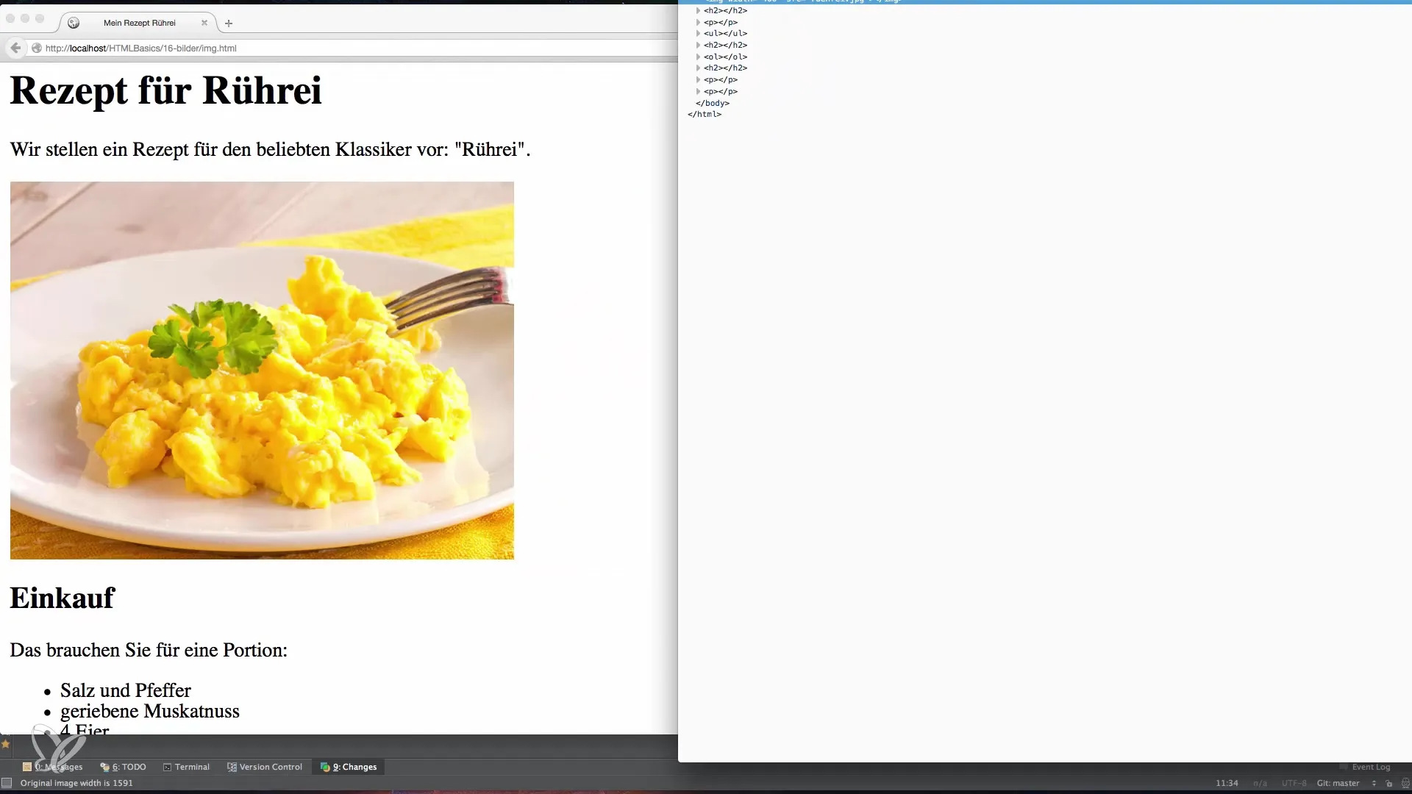Expand the p node just above </body>
This screenshot has width=1412, height=794.
tap(698, 91)
